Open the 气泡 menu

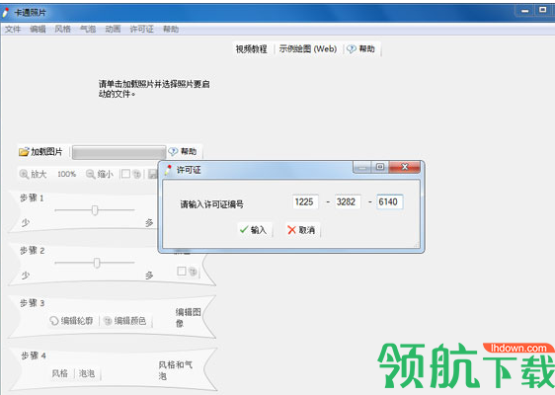click(x=88, y=29)
